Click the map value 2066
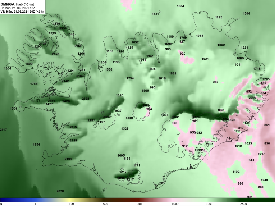The height and width of the screenshot is (206, 275). coord(252,98)
